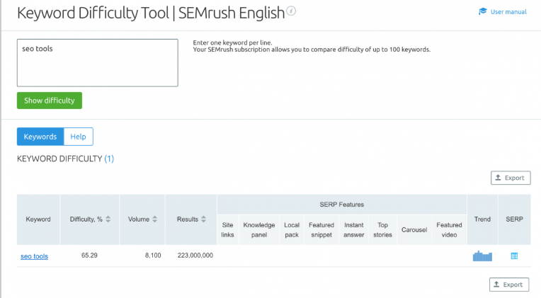Sort the table by Volume arrows
541x298 pixels.
(154, 219)
